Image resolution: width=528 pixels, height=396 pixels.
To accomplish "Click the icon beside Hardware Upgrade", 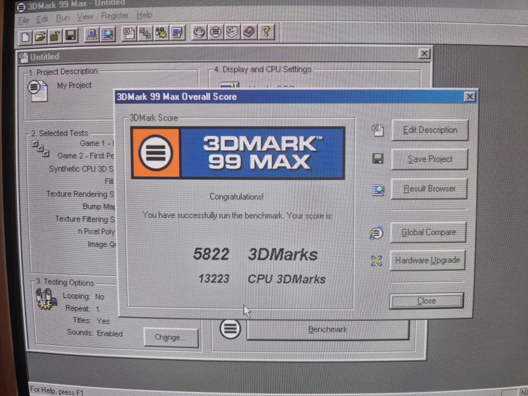I will 376,261.
